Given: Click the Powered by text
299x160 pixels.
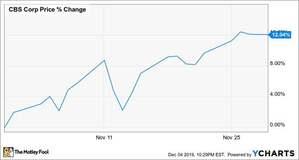Looking at the screenshot, I should pyautogui.click(x=239, y=154).
